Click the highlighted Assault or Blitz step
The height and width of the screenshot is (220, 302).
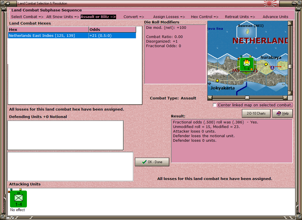(98, 17)
